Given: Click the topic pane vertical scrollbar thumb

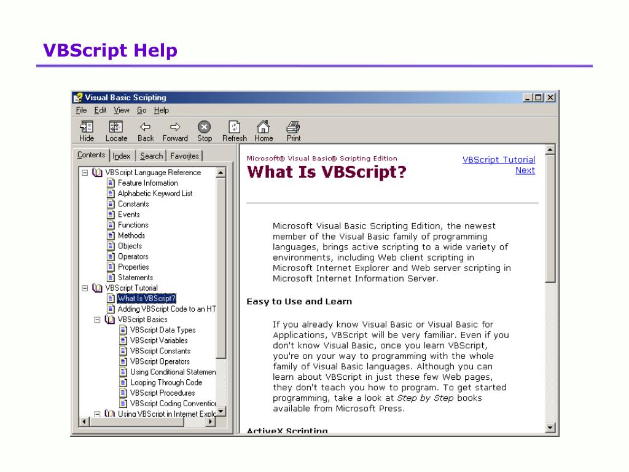Looking at the screenshot, I should (550, 219).
